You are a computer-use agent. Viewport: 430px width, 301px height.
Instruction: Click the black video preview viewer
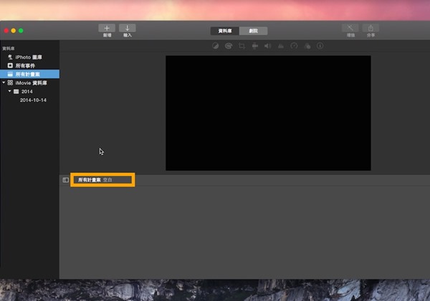pos(268,113)
